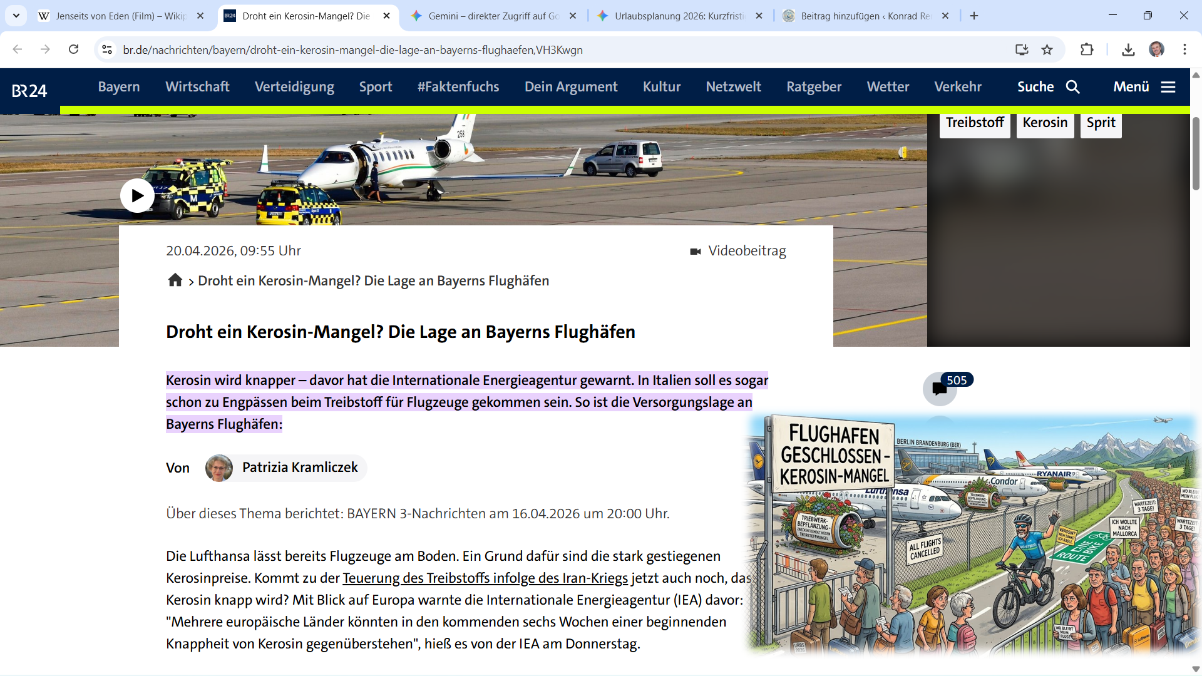
Task: Open the BR24 search magnifier
Action: pyautogui.click(x=1072, y=87)
